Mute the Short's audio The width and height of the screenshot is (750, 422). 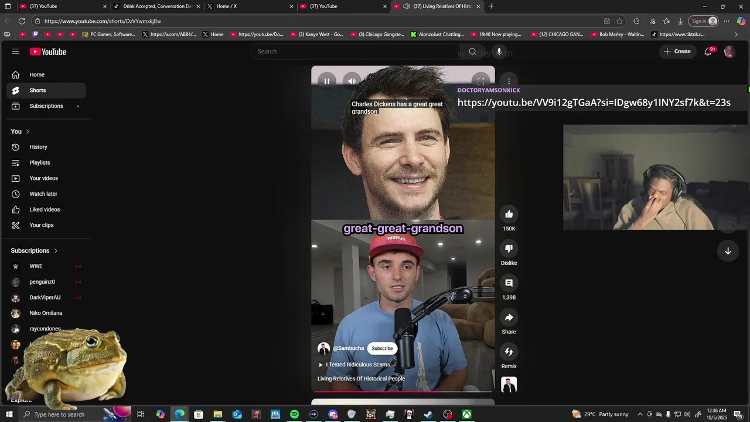[352, 81]
